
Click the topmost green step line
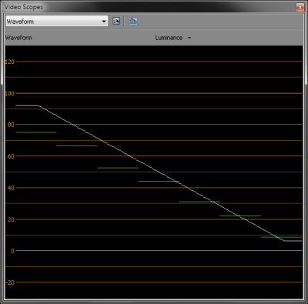pyautogui.click(x=36, y=132)
